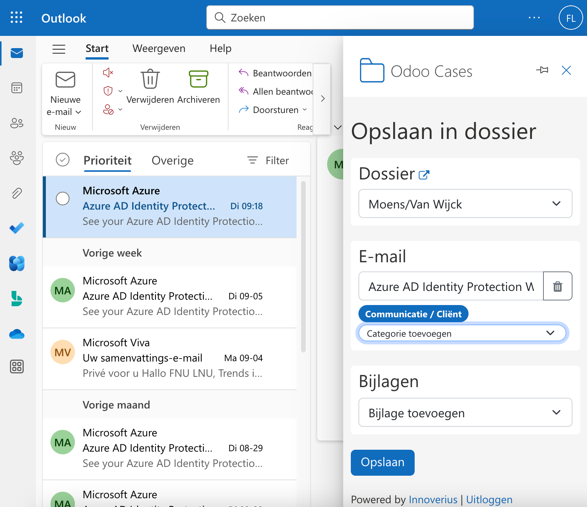The height and width of the screenshot is (507, 587).
Task: Open People contacts in the left rail
Action: [x=17, y=123]
